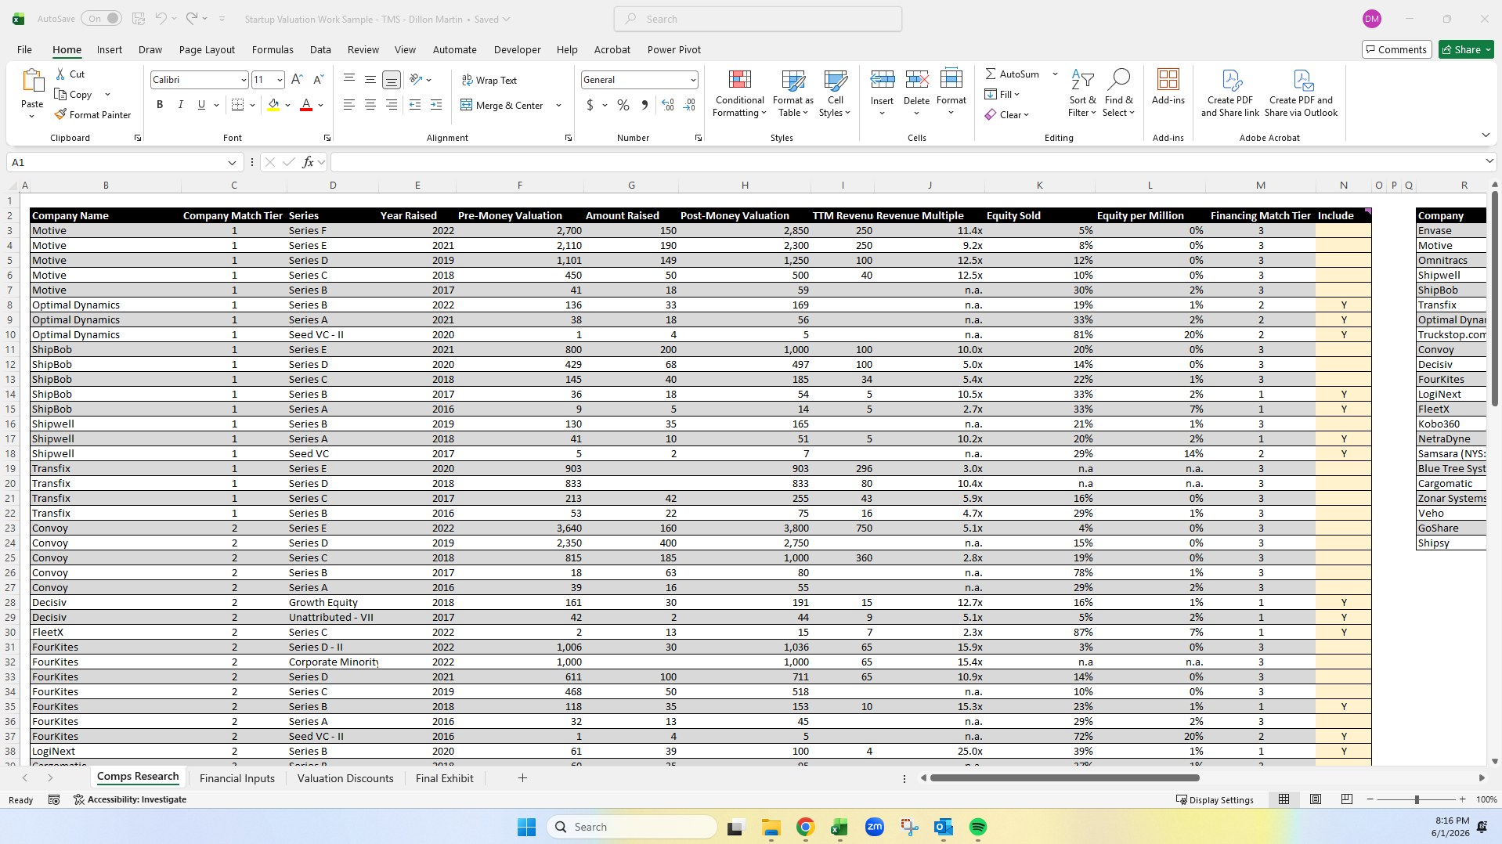The image size is (1502, 844).
Task: Open the Number format dropdown showing General
Action: [x=693, y=80]
